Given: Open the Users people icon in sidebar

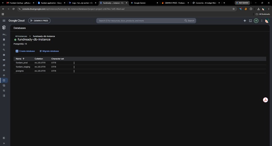Looking at the screenshot, I should pyautogui.click(x=4, y=75).
